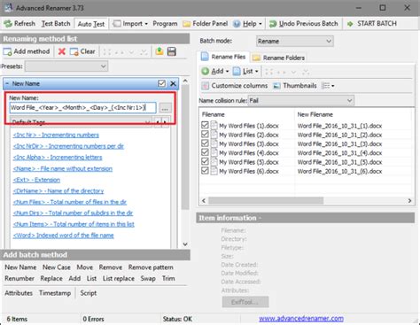Open www.advancedrenamer.com link
This screenshot has height=325, width=420.
tap(301, 319)
